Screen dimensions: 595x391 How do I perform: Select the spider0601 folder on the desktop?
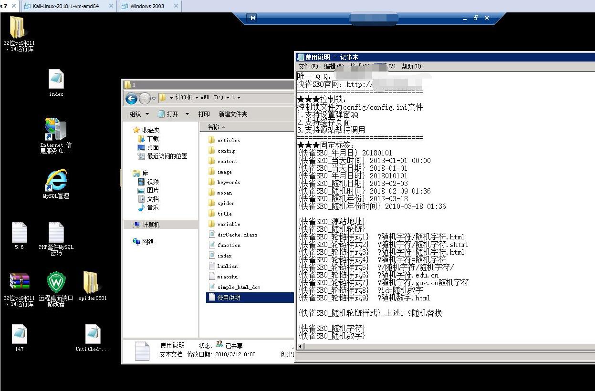click(93, 286)
